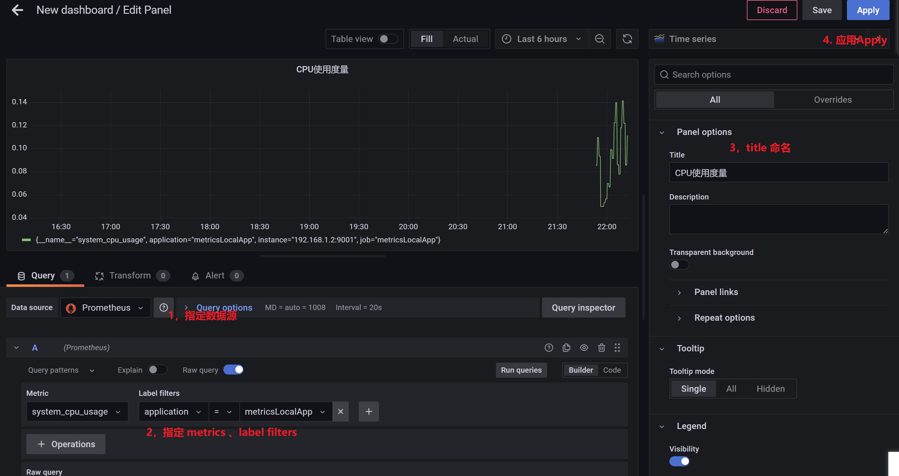Toggle the Explain switch
The height and width of the screenshot is (476, 899).
click(157, 370)
